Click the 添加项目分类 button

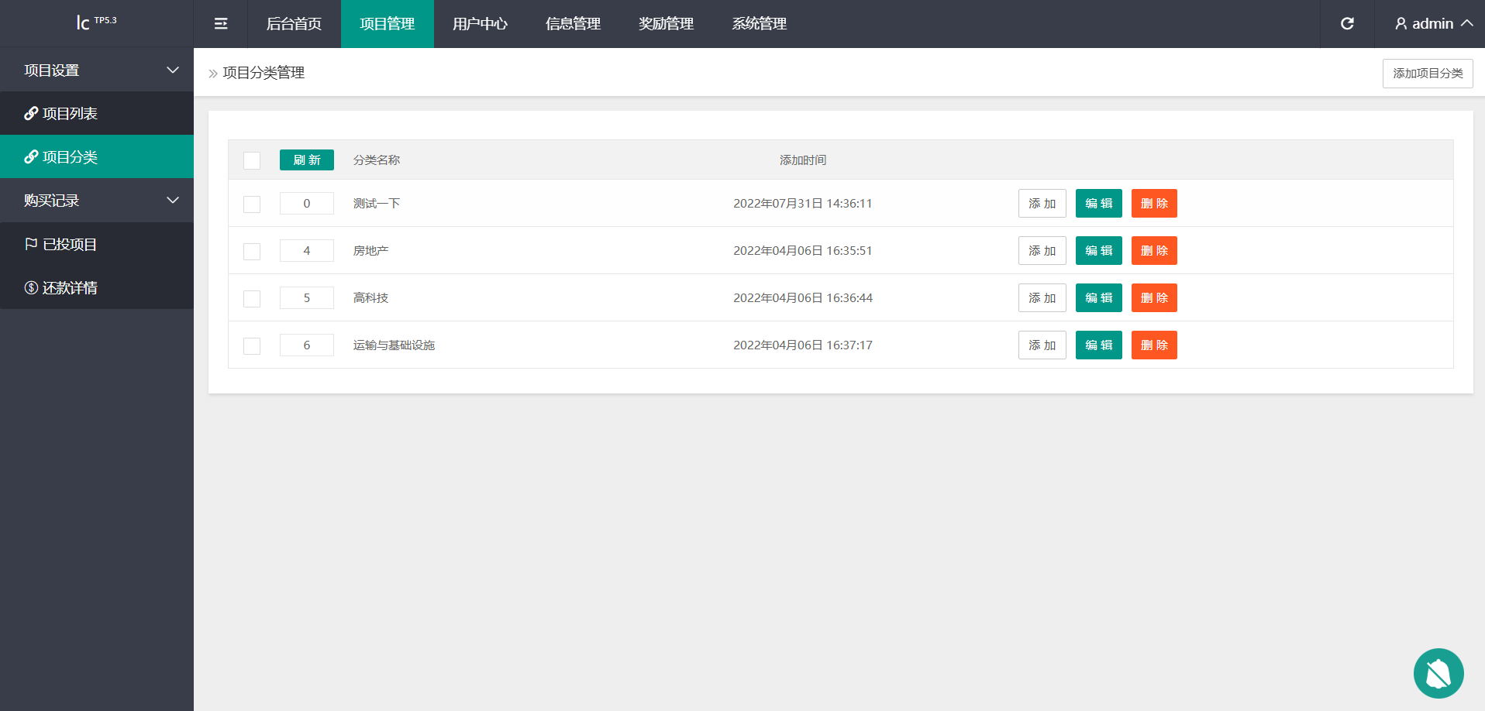[x=1427, y=74]
